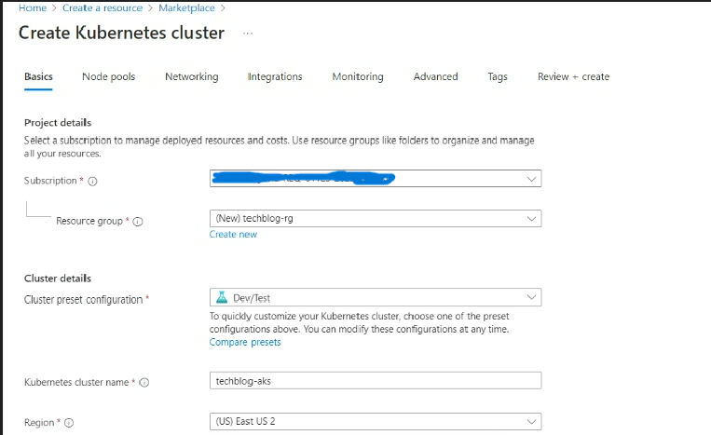Click the Create new resource group link
The image size is (711, 435).
[233, 235]
